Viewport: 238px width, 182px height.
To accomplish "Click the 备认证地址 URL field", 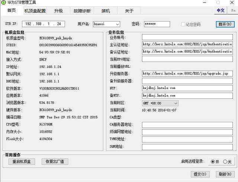I will pyautogui.click(x=187, y=52).
